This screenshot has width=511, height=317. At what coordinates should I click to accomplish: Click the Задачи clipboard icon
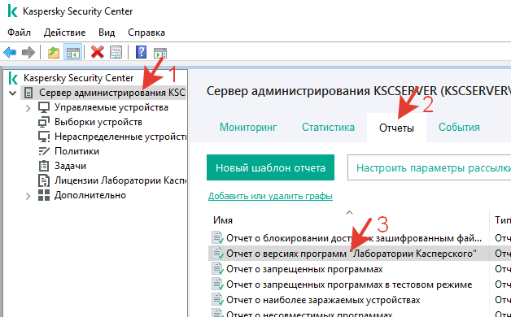(x=44, y=166)
